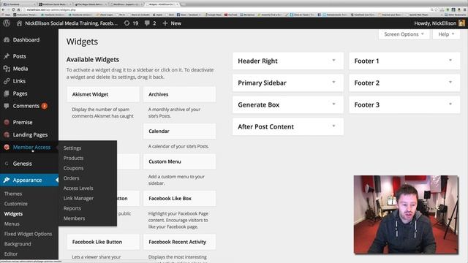The height and width of the screenshot is (263, 468).
Task: Click the Howdy, NickEllison account link
Action: (x=435, y=23)
